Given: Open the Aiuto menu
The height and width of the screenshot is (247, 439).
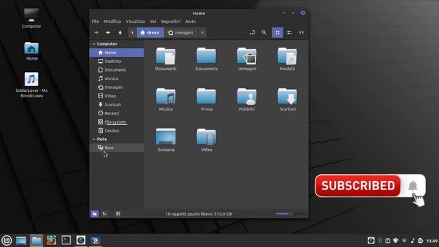Looking at the screenshot, I should 191,21.
